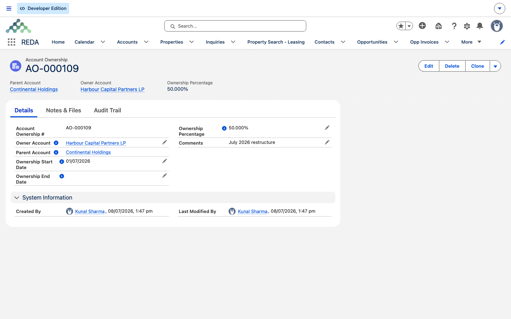Open the Help question mark icon
This screenshot has height=319, width=511.
pyautogui.click(x=454, y=26)
